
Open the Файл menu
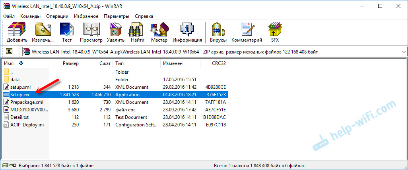pos(9,16)
